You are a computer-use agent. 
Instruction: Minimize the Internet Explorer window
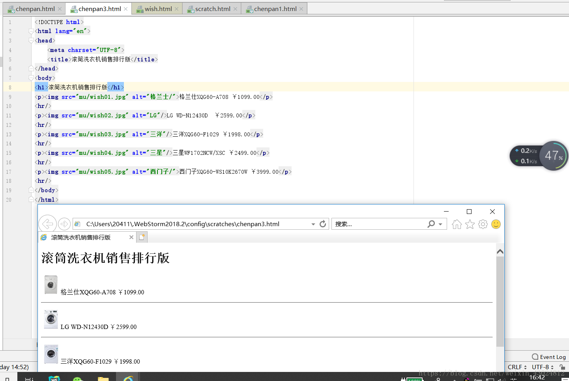coord(446,212)
